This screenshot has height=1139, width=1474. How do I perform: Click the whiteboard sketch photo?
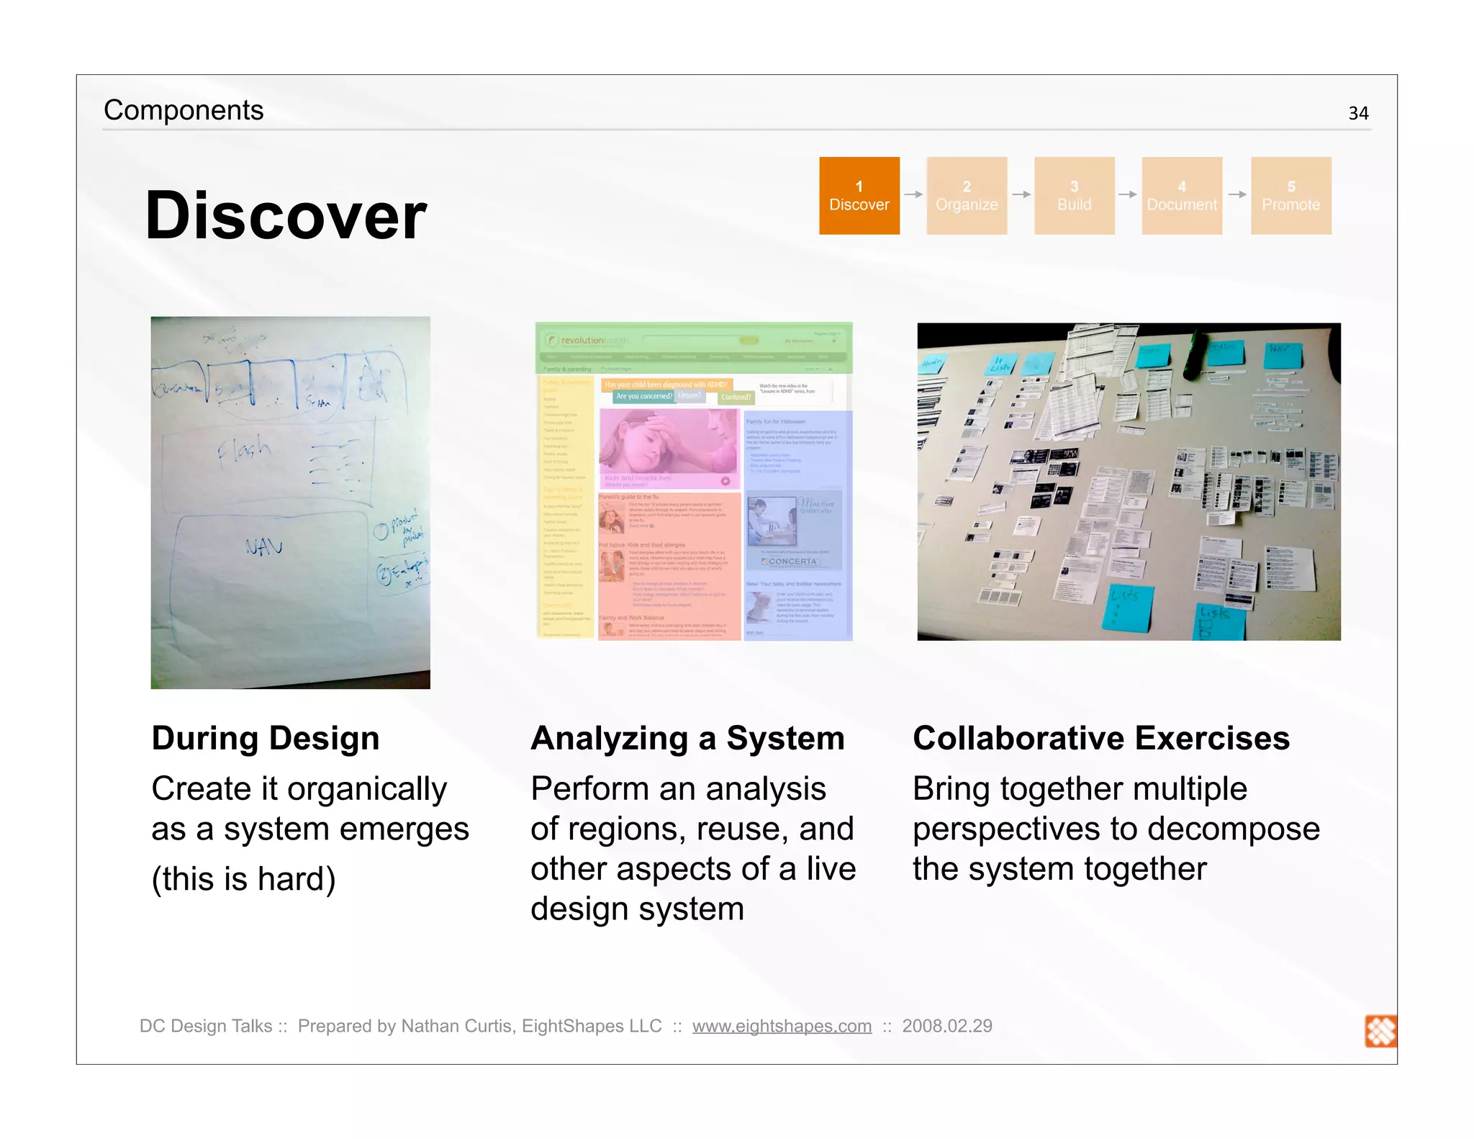pos(290,502)
